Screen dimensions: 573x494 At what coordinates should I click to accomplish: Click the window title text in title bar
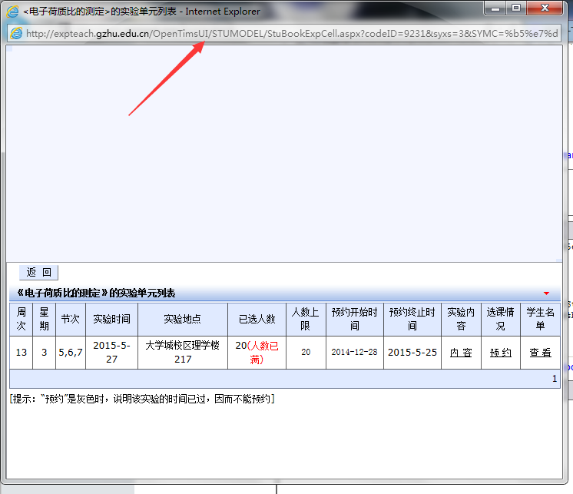141,12
